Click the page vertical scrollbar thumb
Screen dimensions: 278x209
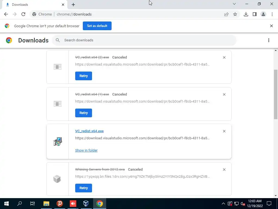tap(276, 94)
